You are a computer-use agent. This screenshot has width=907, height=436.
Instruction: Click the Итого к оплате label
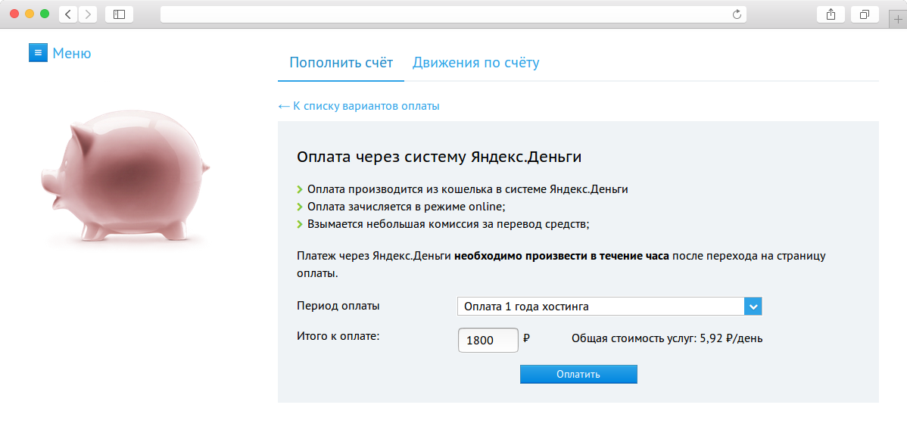[x=338, y=335]
